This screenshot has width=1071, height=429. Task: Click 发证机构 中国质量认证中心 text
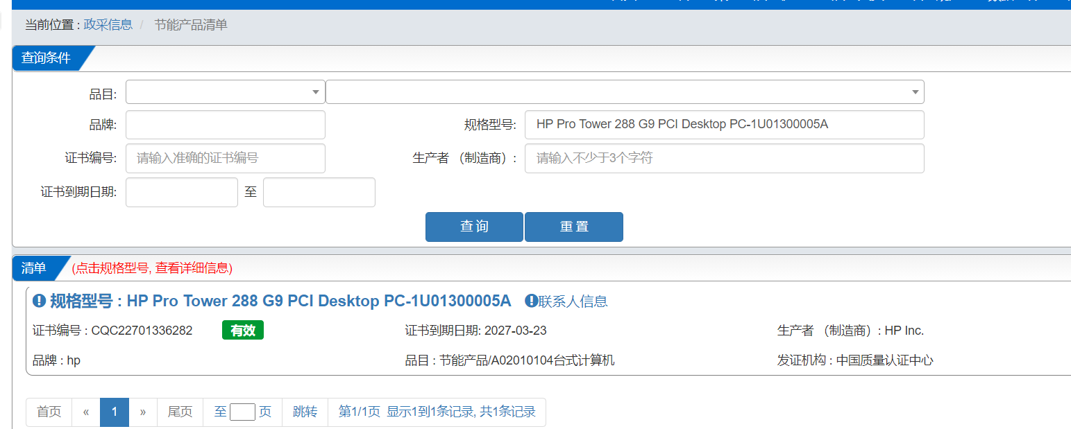(855, 360)
